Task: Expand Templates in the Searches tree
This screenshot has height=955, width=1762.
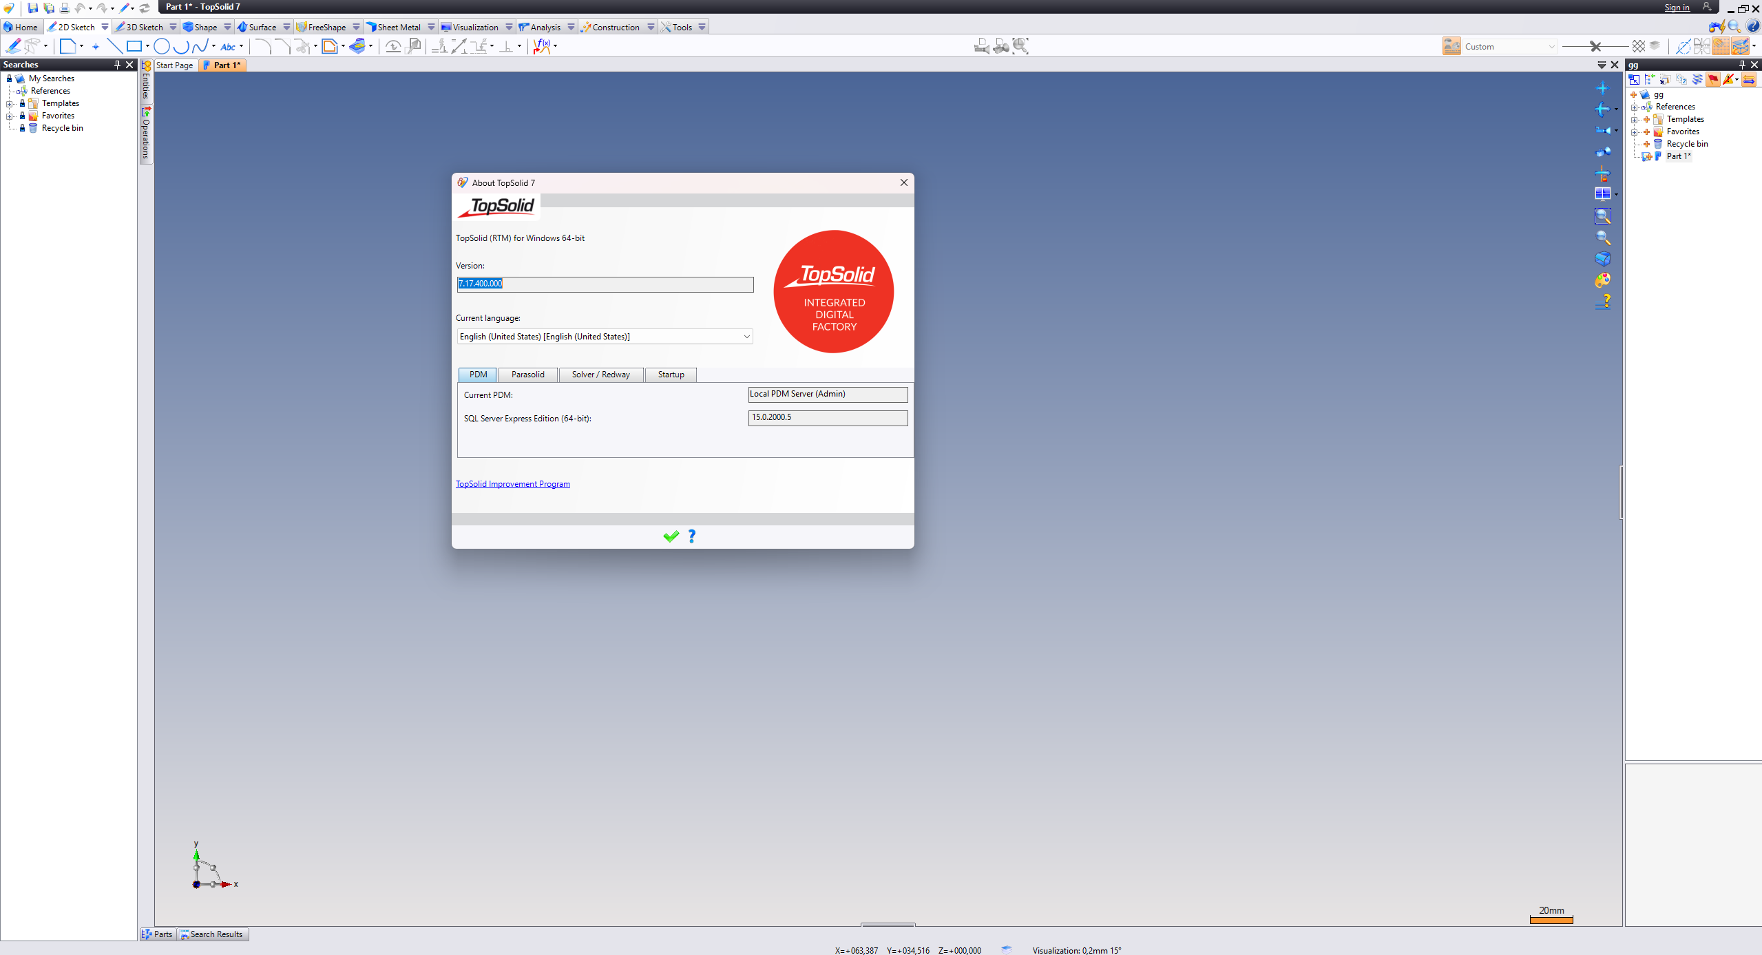Action: pos(10,104)
